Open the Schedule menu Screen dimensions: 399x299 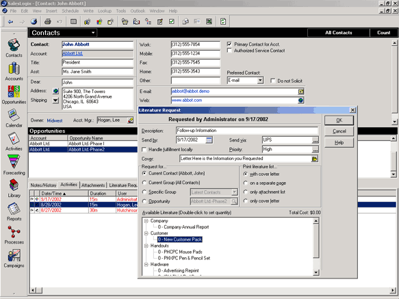70,11
